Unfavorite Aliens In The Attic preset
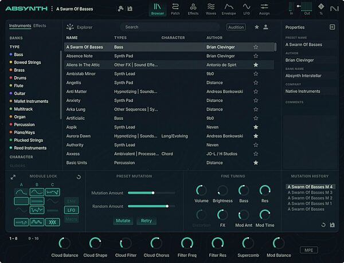 pyautogui.click(x=256, y=65)
